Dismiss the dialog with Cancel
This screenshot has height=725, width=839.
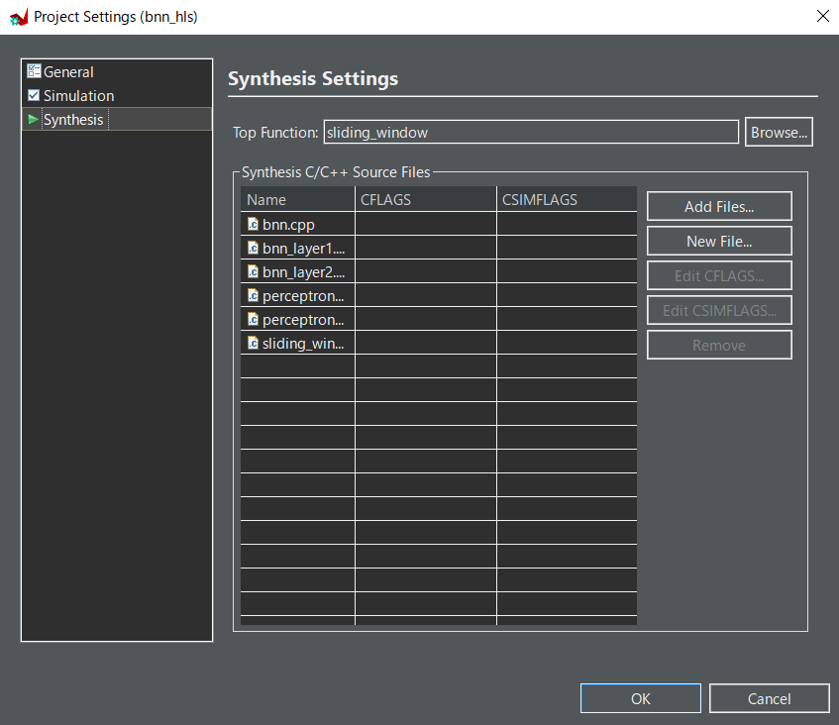click(769, 698)
